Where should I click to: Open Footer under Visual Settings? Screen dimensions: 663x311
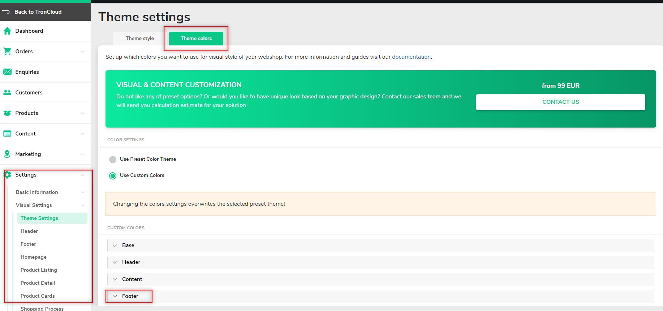click(x=29, y=244)
